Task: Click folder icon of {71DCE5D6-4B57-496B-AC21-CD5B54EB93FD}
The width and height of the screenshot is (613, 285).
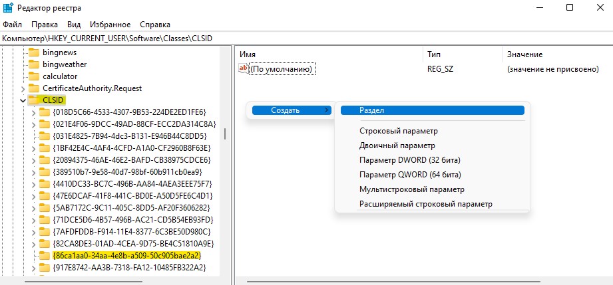Action: coord(44,219)
